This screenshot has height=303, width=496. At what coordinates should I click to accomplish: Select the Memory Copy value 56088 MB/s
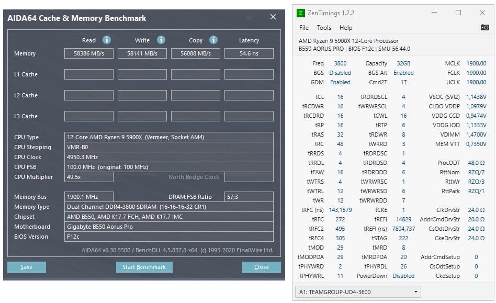click(196, 53)
